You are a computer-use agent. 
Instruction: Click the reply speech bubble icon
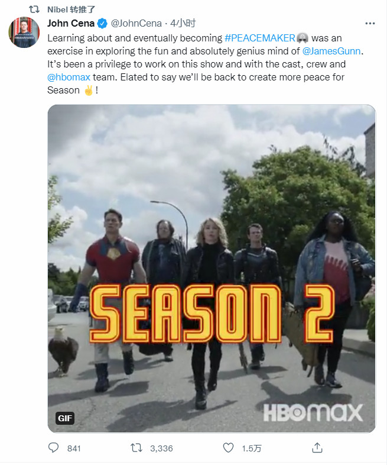[53, 448]
